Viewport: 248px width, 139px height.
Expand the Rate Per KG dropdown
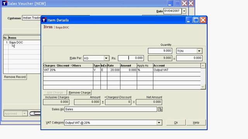pyautogui.click(x=106, y=58)
